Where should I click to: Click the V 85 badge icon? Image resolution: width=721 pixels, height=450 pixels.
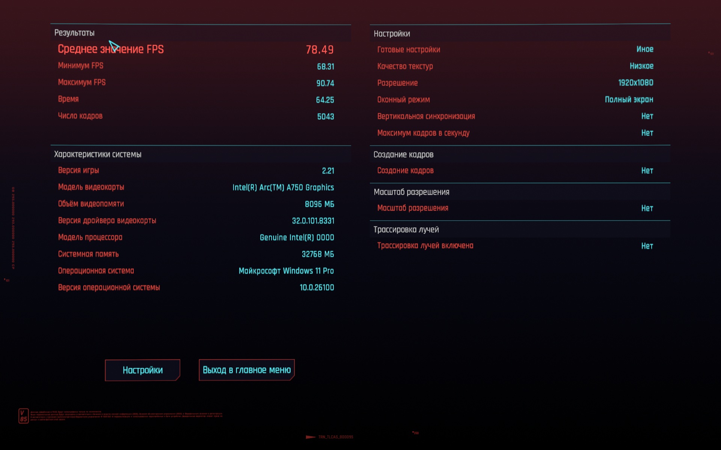[x=23, y=416]
